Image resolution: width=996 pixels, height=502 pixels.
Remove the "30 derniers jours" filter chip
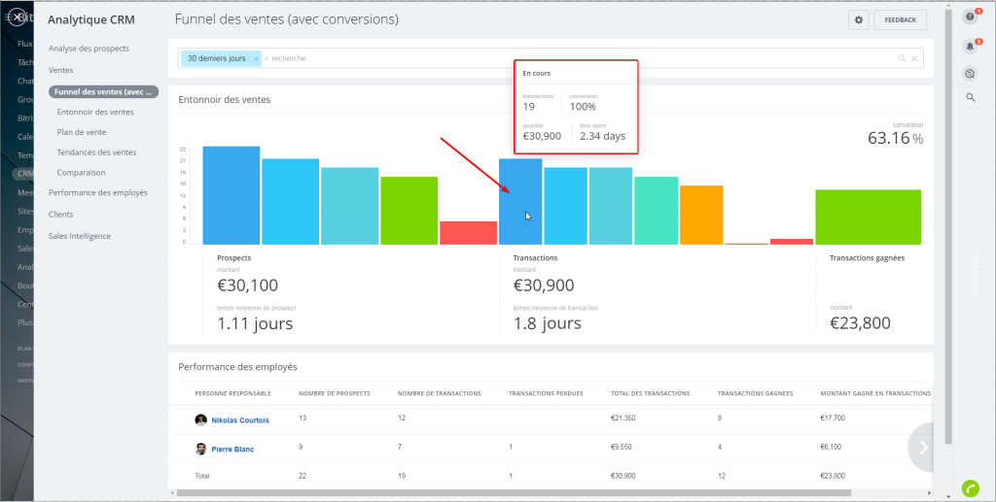(256, 59)
